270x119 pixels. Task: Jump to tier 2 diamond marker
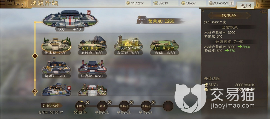tap(35, 91)
